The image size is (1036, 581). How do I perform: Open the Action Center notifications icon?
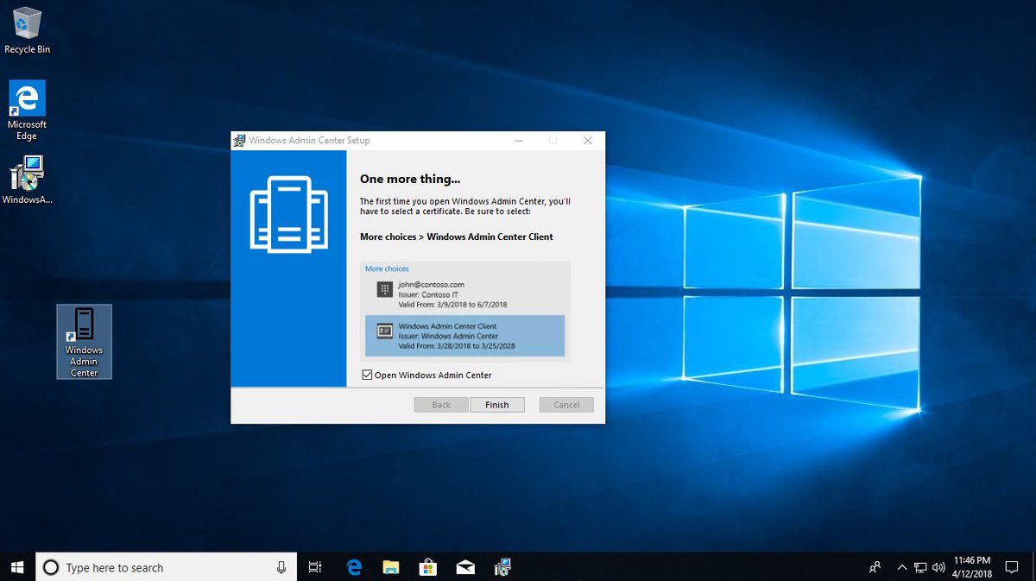click(1012, 567)
